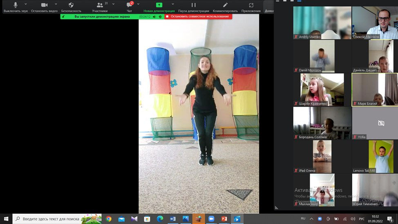Image resolution: width=398 pixels, height=224 pixels.
Task: Open Приложения apps button
Action: point(251,7)
